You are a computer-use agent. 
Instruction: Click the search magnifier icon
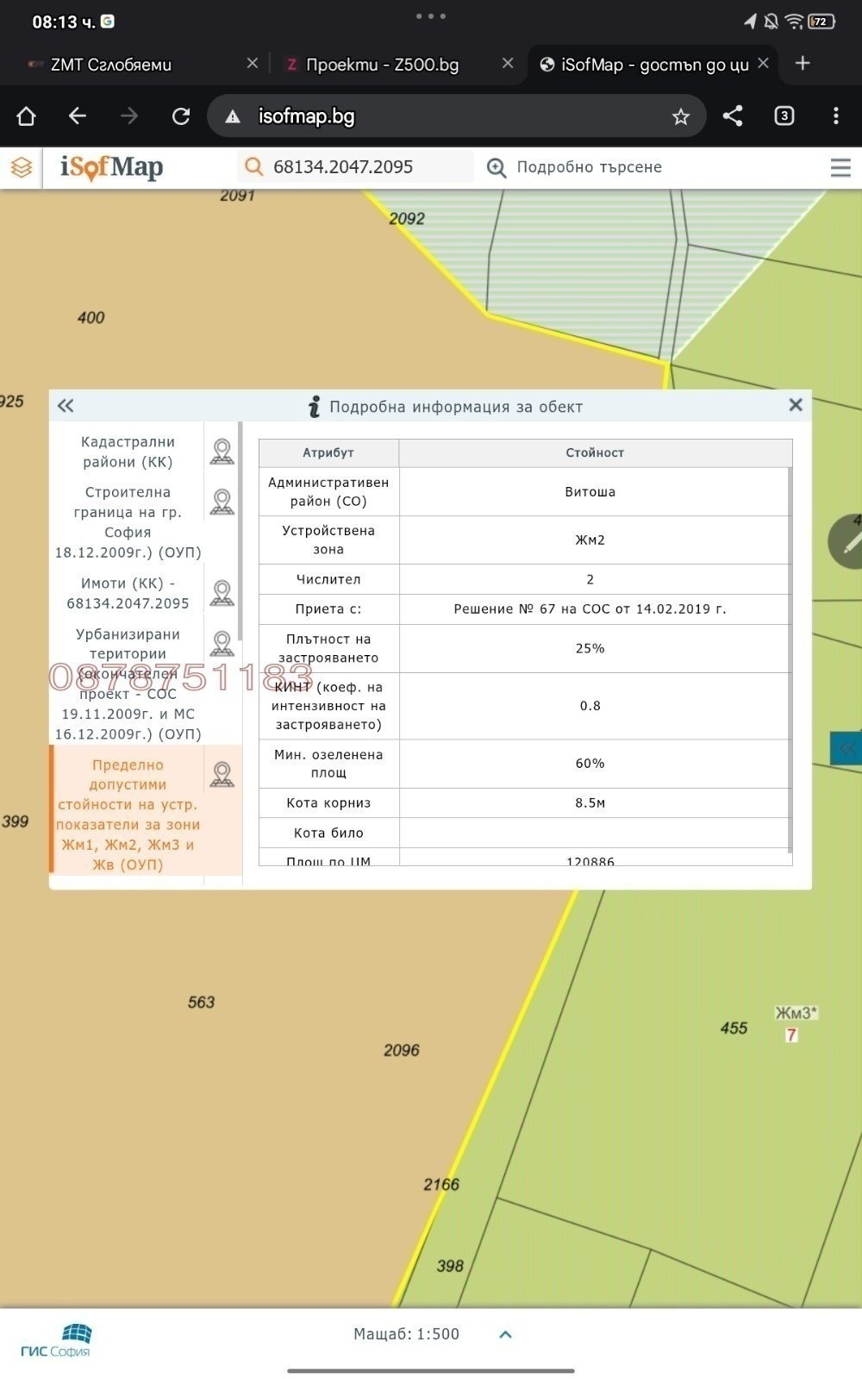[253, 166]
